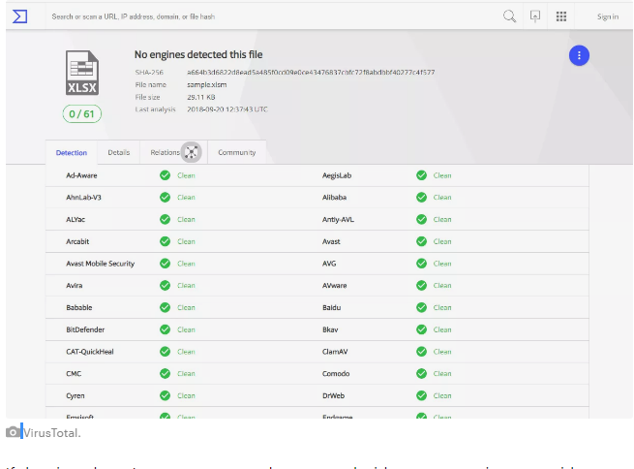The height and width of the screenshot is (469, 634).
Task: Click the green check next to AegisLab
Action: pyautogui.click(x=421, y=175)
